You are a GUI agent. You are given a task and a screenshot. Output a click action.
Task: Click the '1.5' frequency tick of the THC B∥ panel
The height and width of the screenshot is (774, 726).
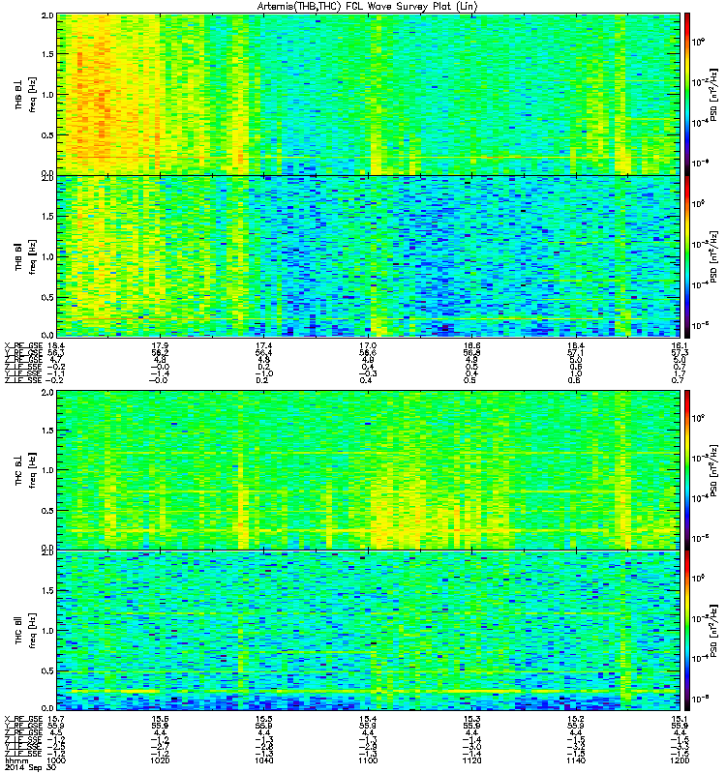(47, 590)
